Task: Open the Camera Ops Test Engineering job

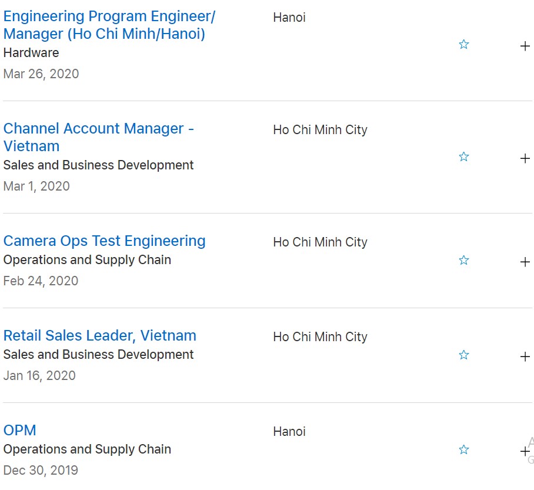Action: point(104,241)
